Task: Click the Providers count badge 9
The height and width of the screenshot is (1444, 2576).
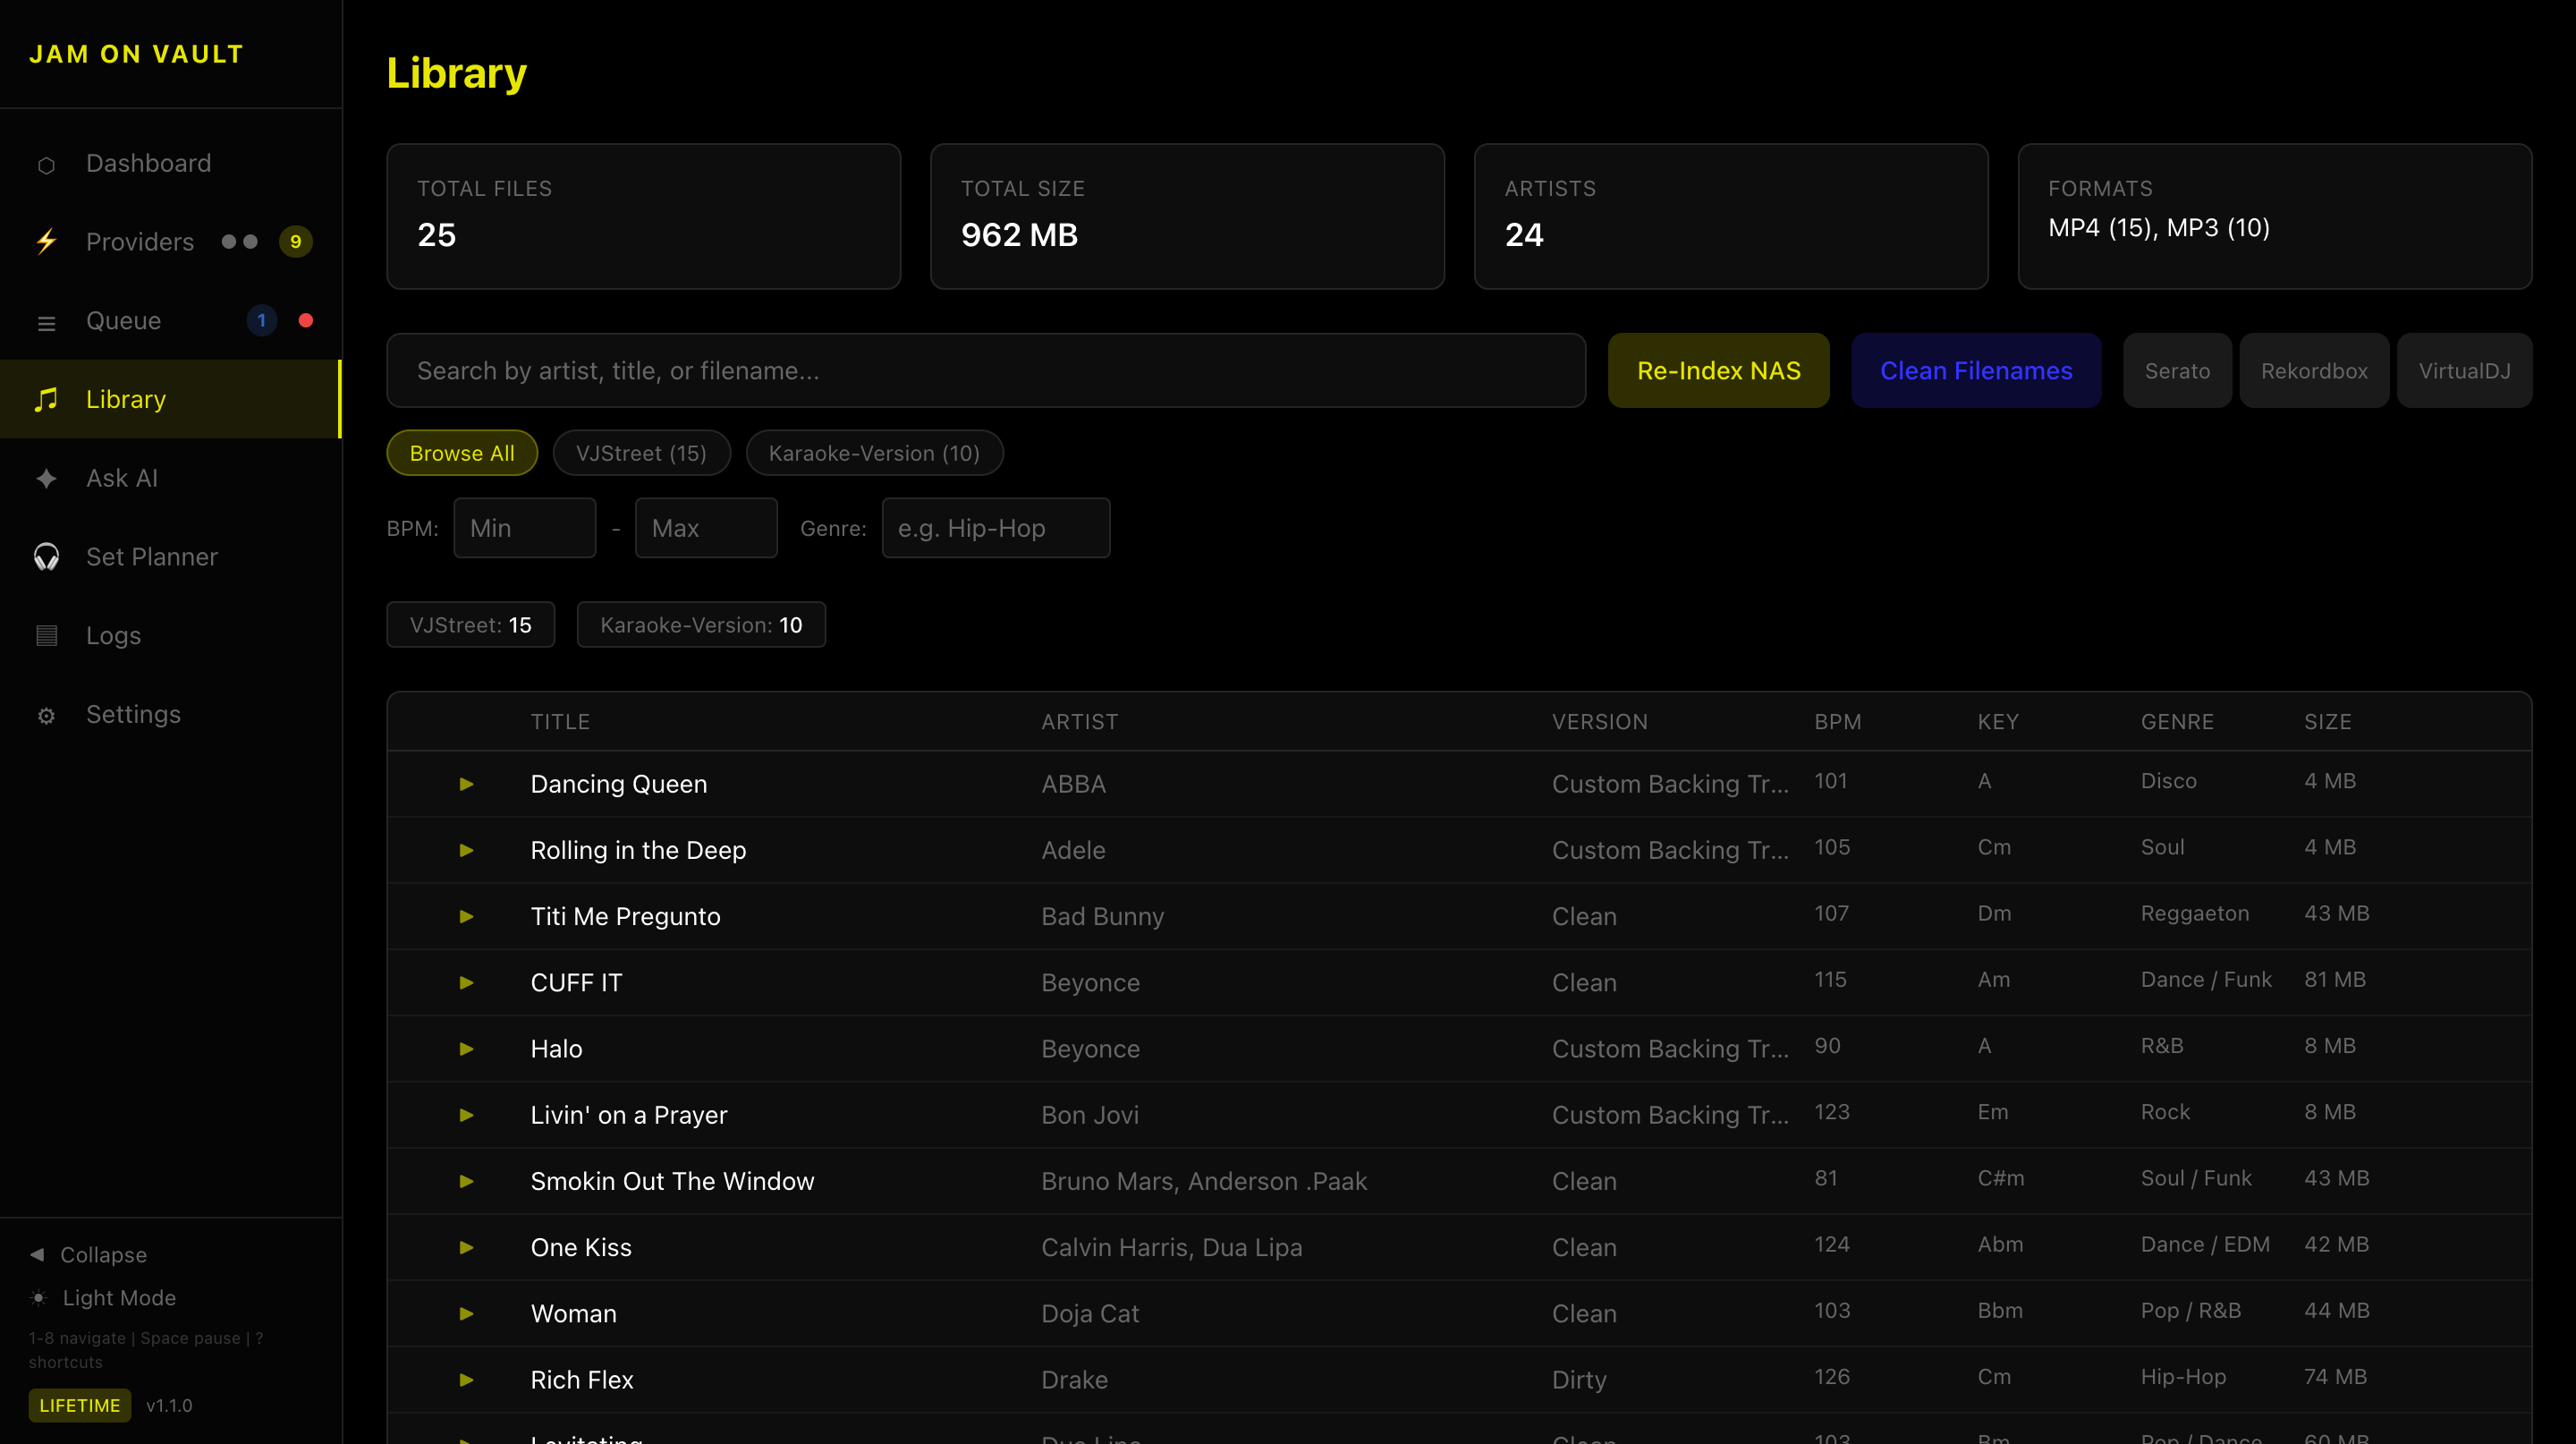Action: pyautogui.click(x=296, y=242)
